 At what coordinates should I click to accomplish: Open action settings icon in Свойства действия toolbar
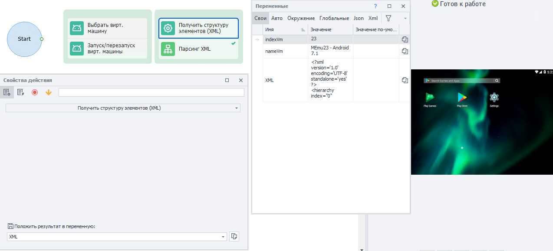[7, 92]
